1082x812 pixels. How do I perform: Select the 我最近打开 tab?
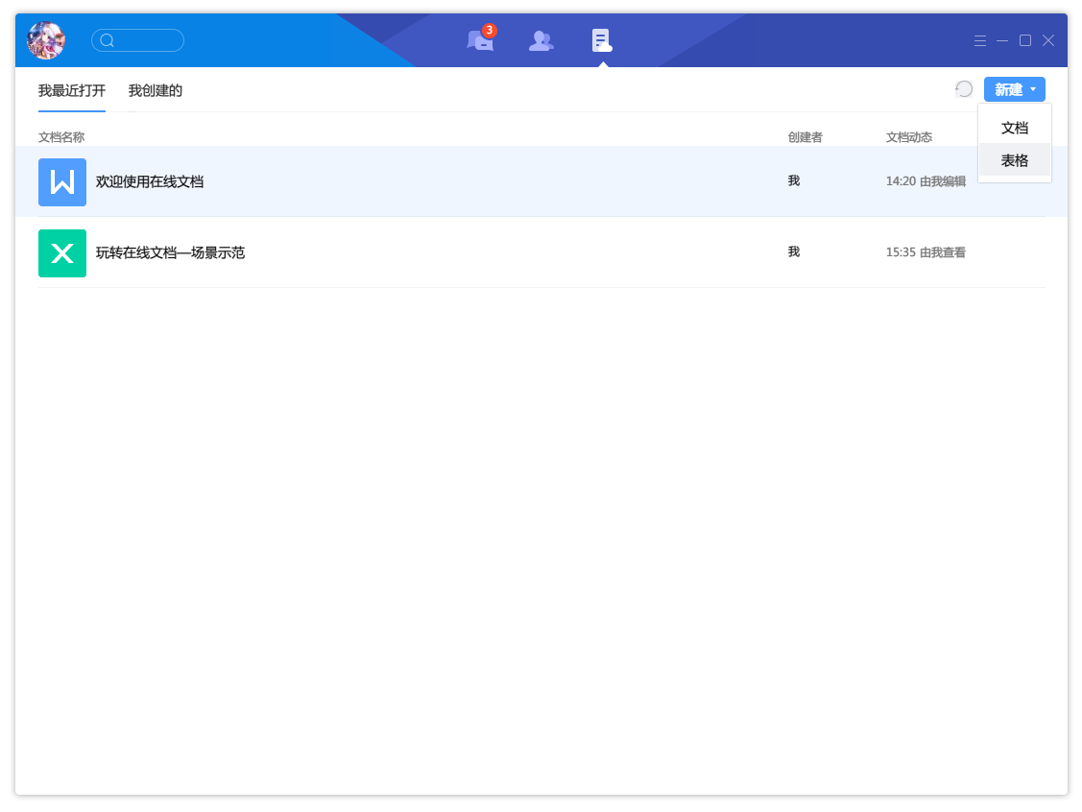[x=72, y=90]
